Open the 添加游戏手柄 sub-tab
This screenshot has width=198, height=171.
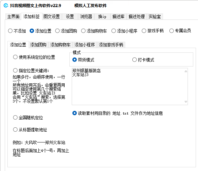click(x=111, y=45)
